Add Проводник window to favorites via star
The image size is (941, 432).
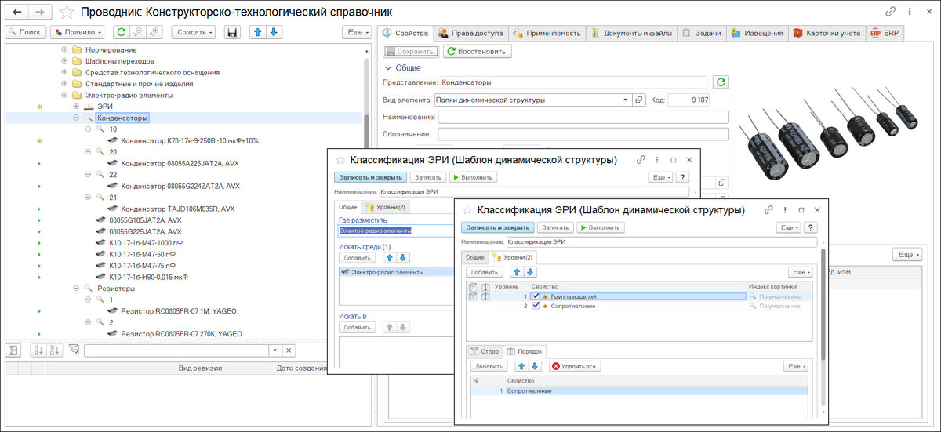(68, 12)
